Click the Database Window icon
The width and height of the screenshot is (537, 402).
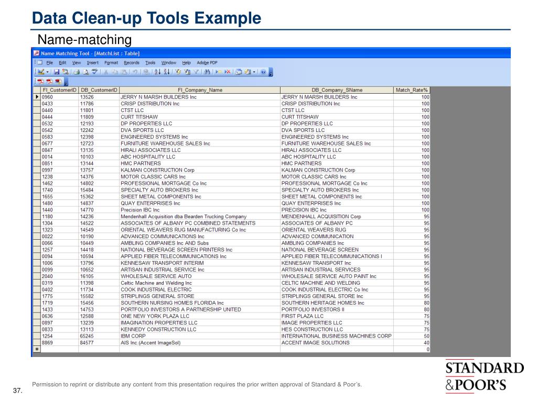[x=239, y=72]
